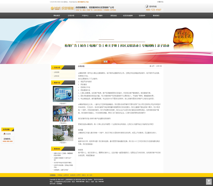The height and width of the screenshot is (186, 213).
Task: Go to 联系我们 in the navigation bar
Action: coord(156,16)
